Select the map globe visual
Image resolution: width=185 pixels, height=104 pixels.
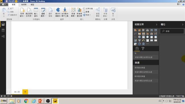(x=147, y=37)
